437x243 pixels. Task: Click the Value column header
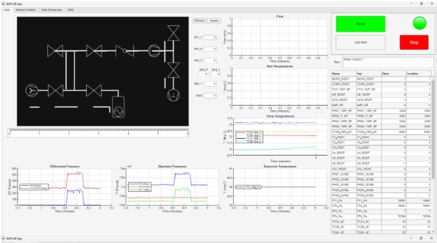tap(394, 74)
